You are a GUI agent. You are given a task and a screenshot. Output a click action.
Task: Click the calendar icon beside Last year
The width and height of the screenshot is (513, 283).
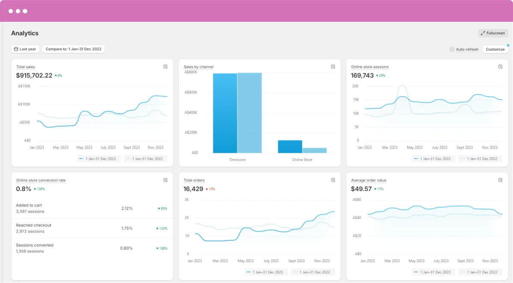click(15, 49)
